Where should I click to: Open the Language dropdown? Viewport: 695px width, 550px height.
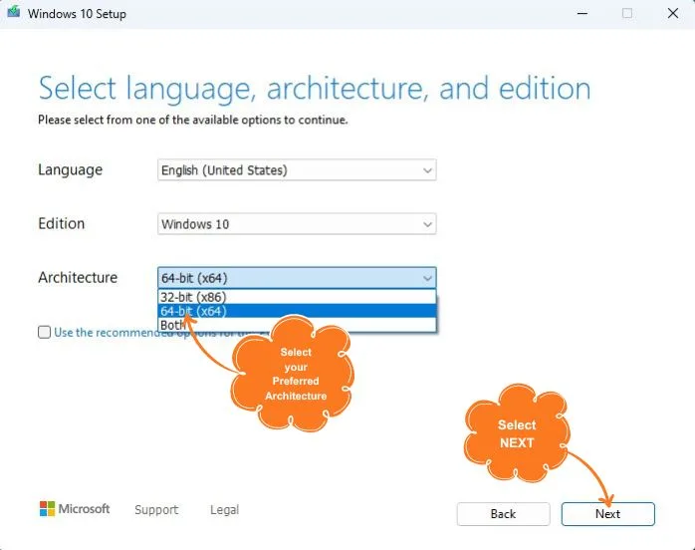[297, 169]
